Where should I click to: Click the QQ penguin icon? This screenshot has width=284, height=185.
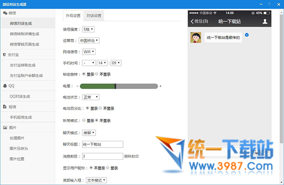click(5, 86)
